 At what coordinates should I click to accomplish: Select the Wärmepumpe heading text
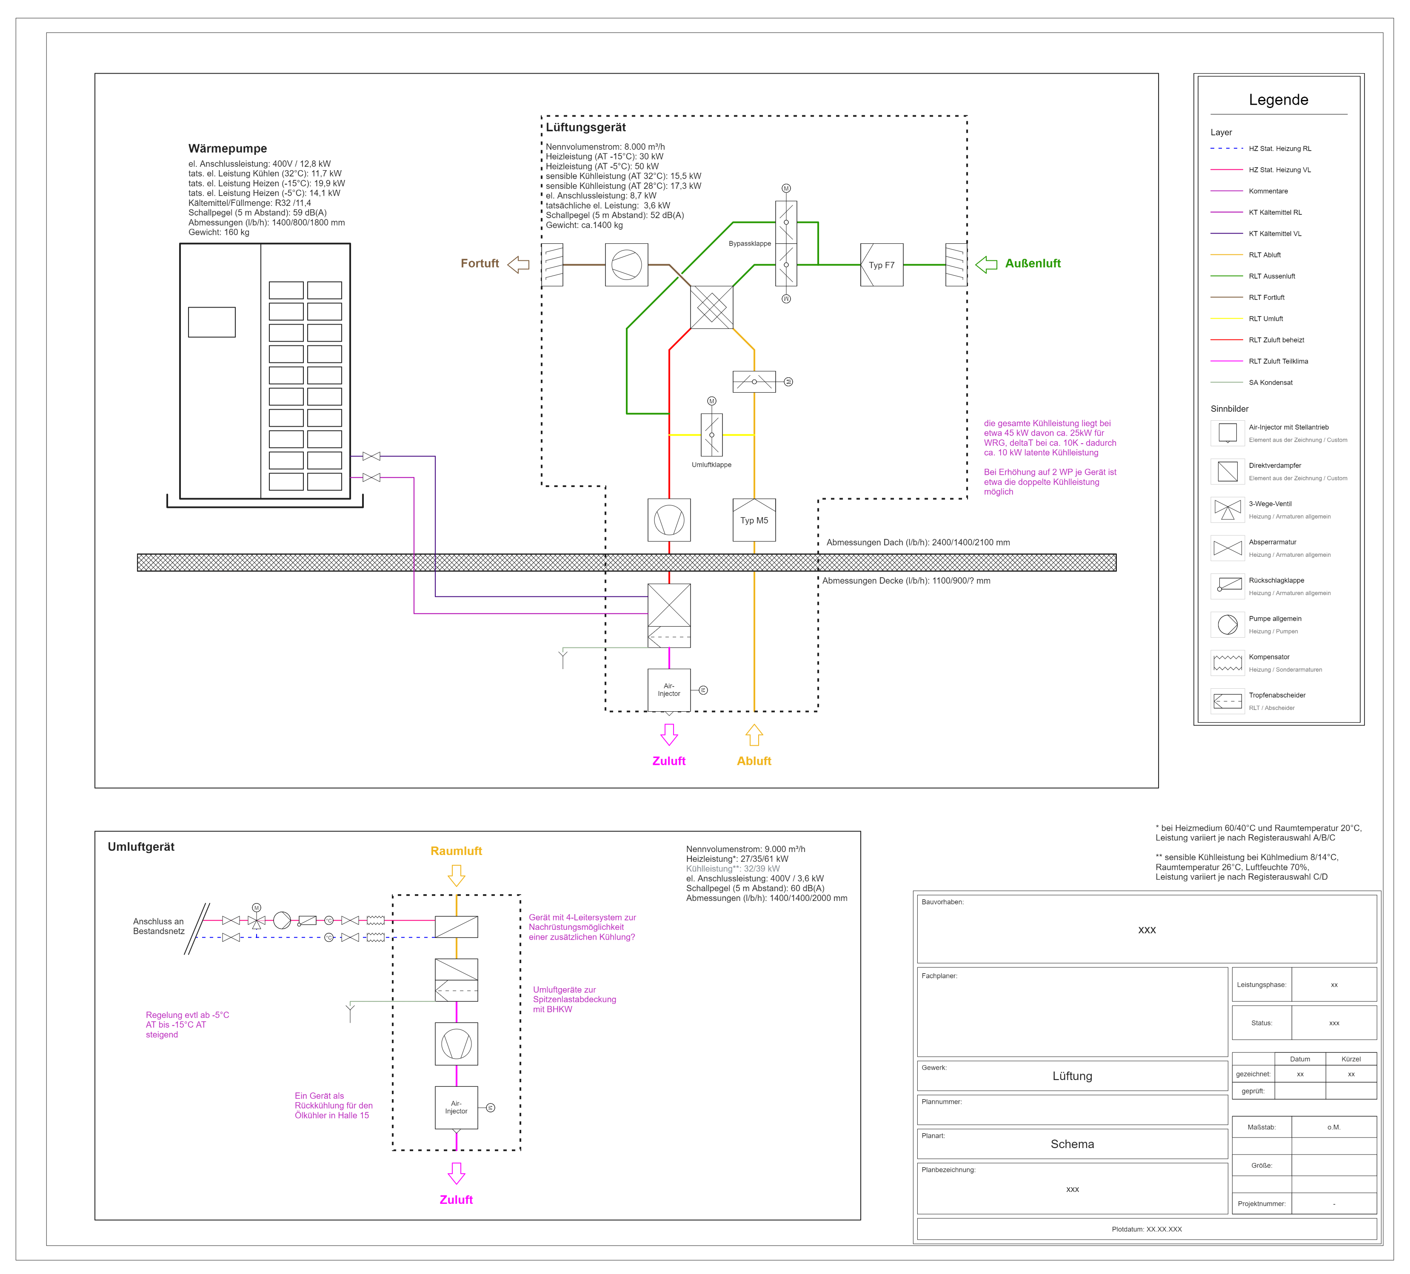227,148
